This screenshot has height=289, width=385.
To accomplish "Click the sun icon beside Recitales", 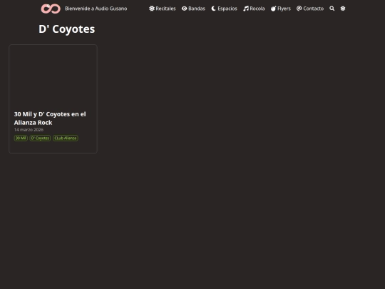I will coord(152,9).
